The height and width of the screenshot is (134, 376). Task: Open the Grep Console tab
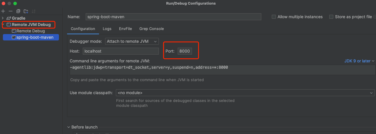click(151, 29)
